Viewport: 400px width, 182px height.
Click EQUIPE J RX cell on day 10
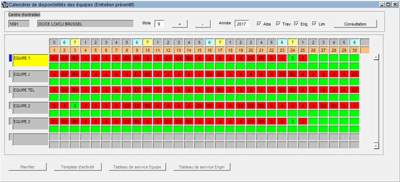(x=147, y=74)
